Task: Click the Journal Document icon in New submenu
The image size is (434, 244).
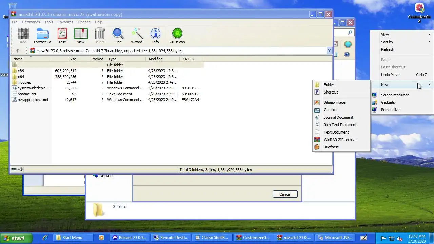Action: pos(317,117)
